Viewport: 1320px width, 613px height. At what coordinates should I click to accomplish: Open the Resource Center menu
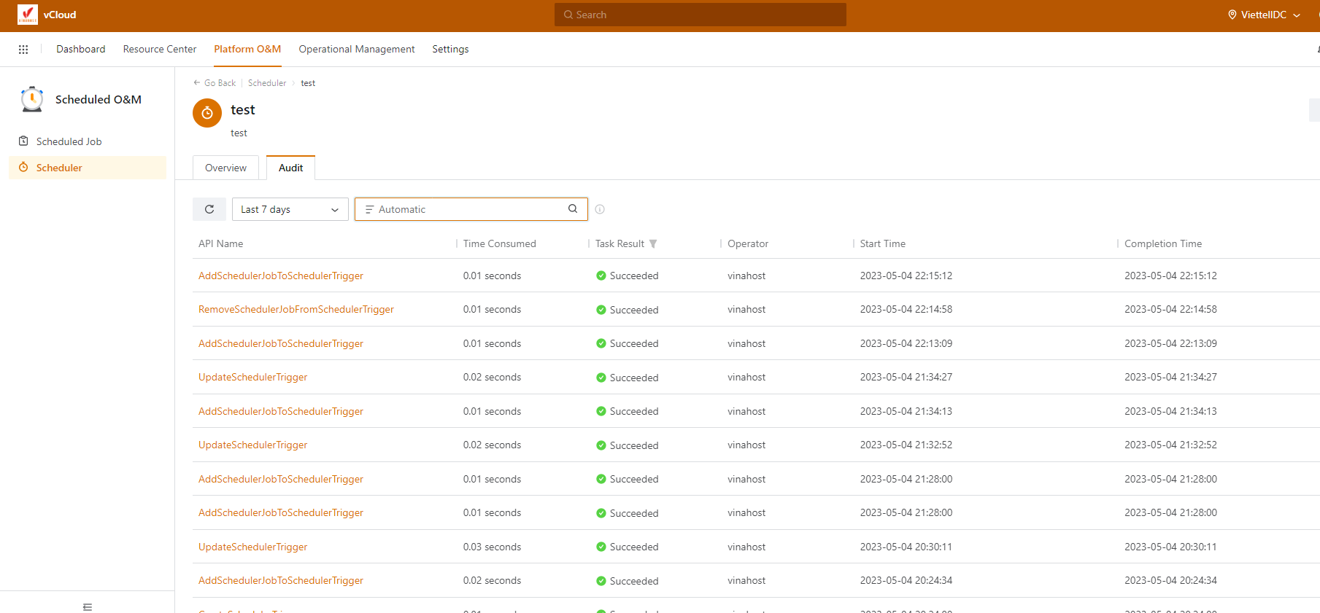pos(159,49)
